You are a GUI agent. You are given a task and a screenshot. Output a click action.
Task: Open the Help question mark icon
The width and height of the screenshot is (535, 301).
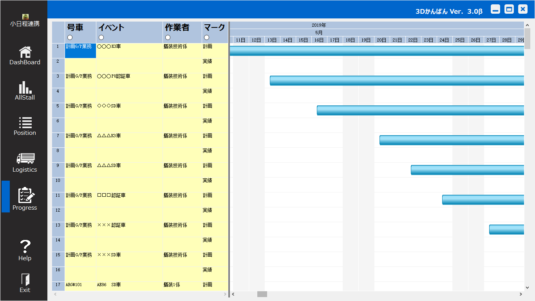pos(25,247)
